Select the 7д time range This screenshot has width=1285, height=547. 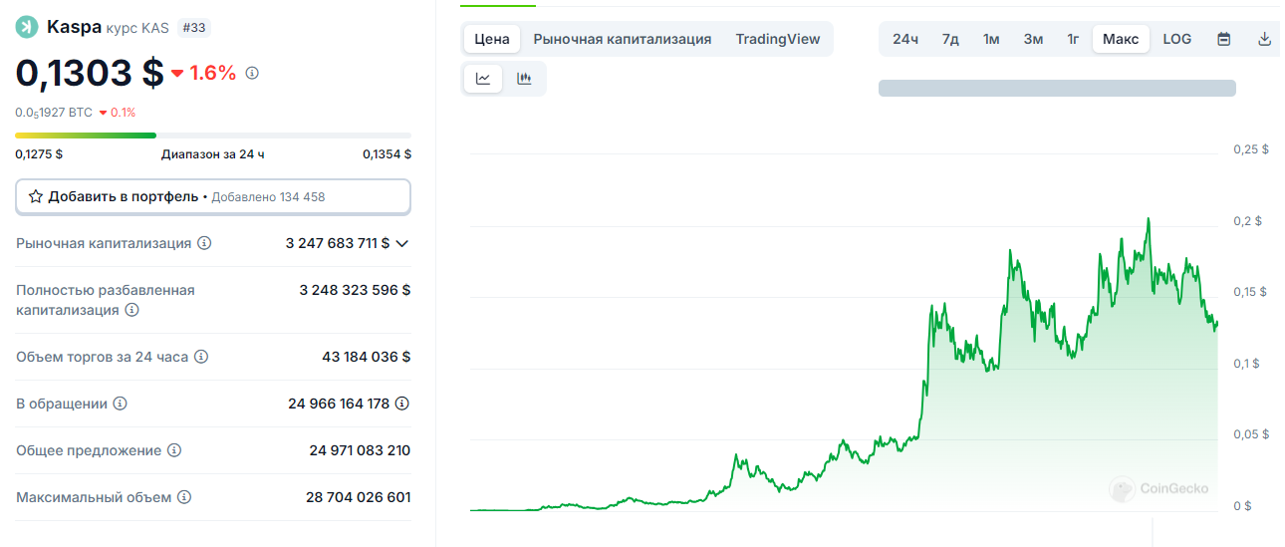(950, 39)
